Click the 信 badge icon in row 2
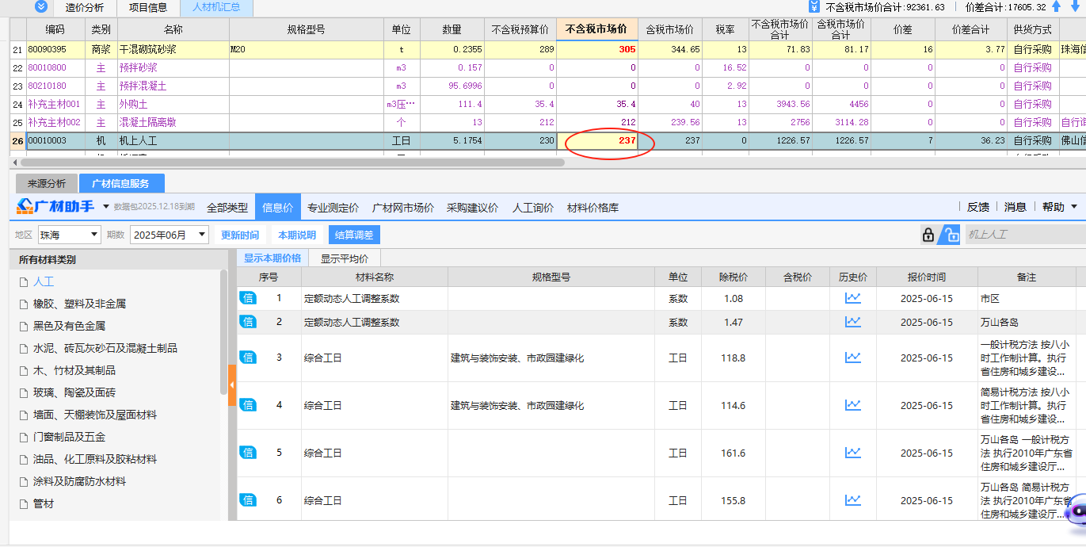This screenshot has height=547, width=1086. coord(248,322)
